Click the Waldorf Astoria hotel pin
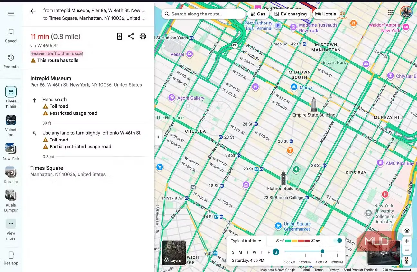Screen dimensions: 417x272 [x=406, y=27]
